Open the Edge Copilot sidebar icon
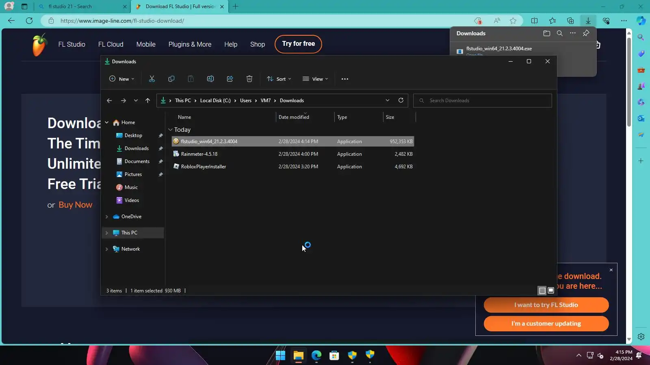 pos(641,21)
